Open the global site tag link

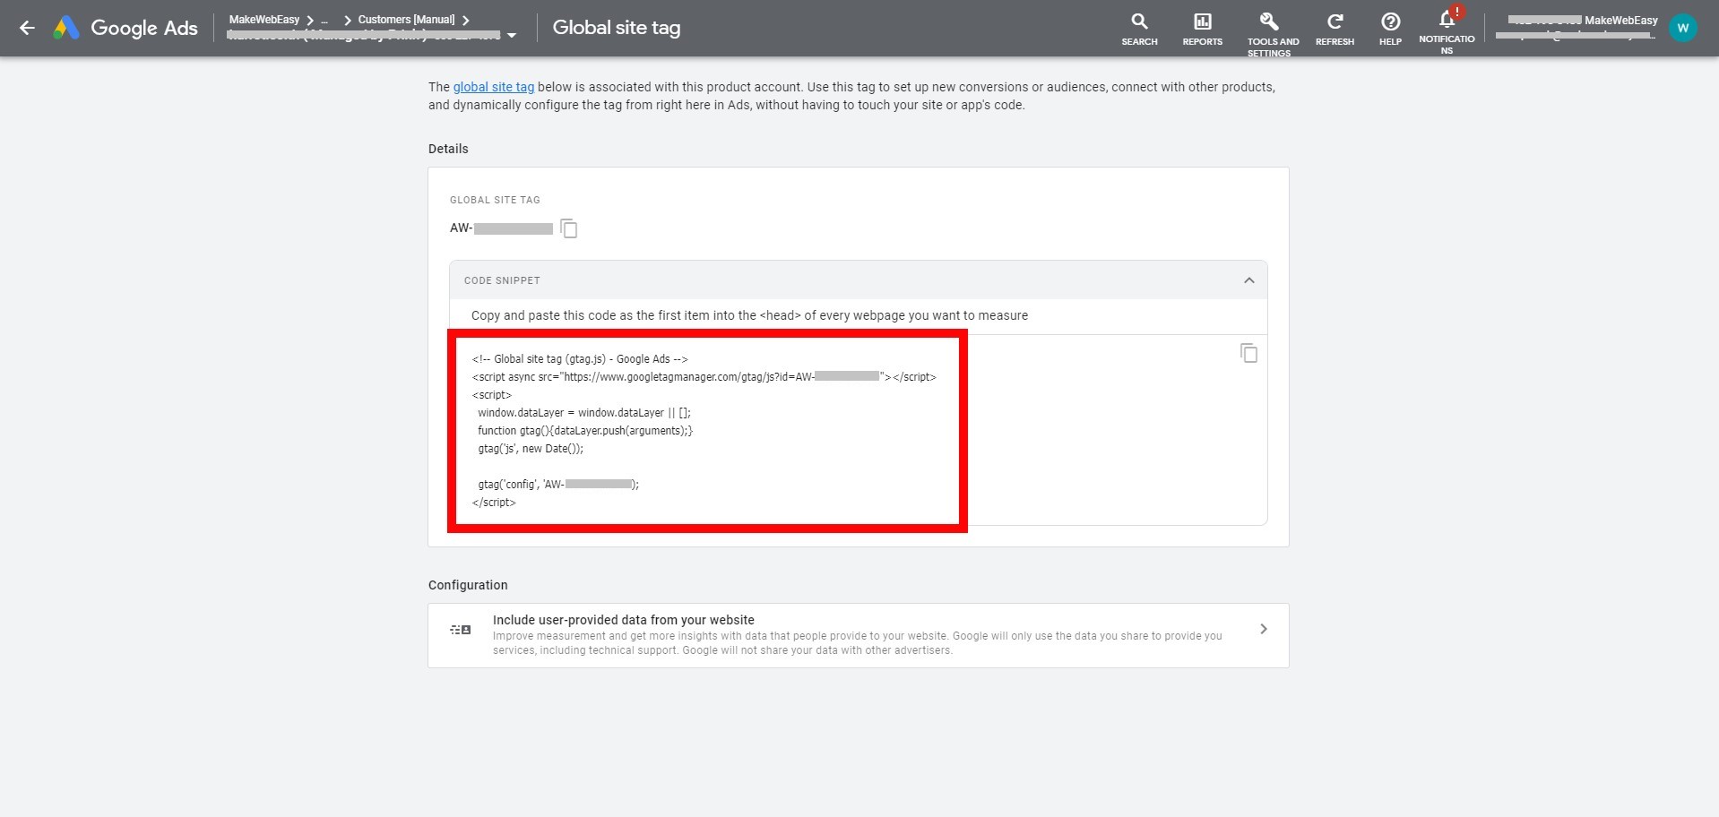493,87
